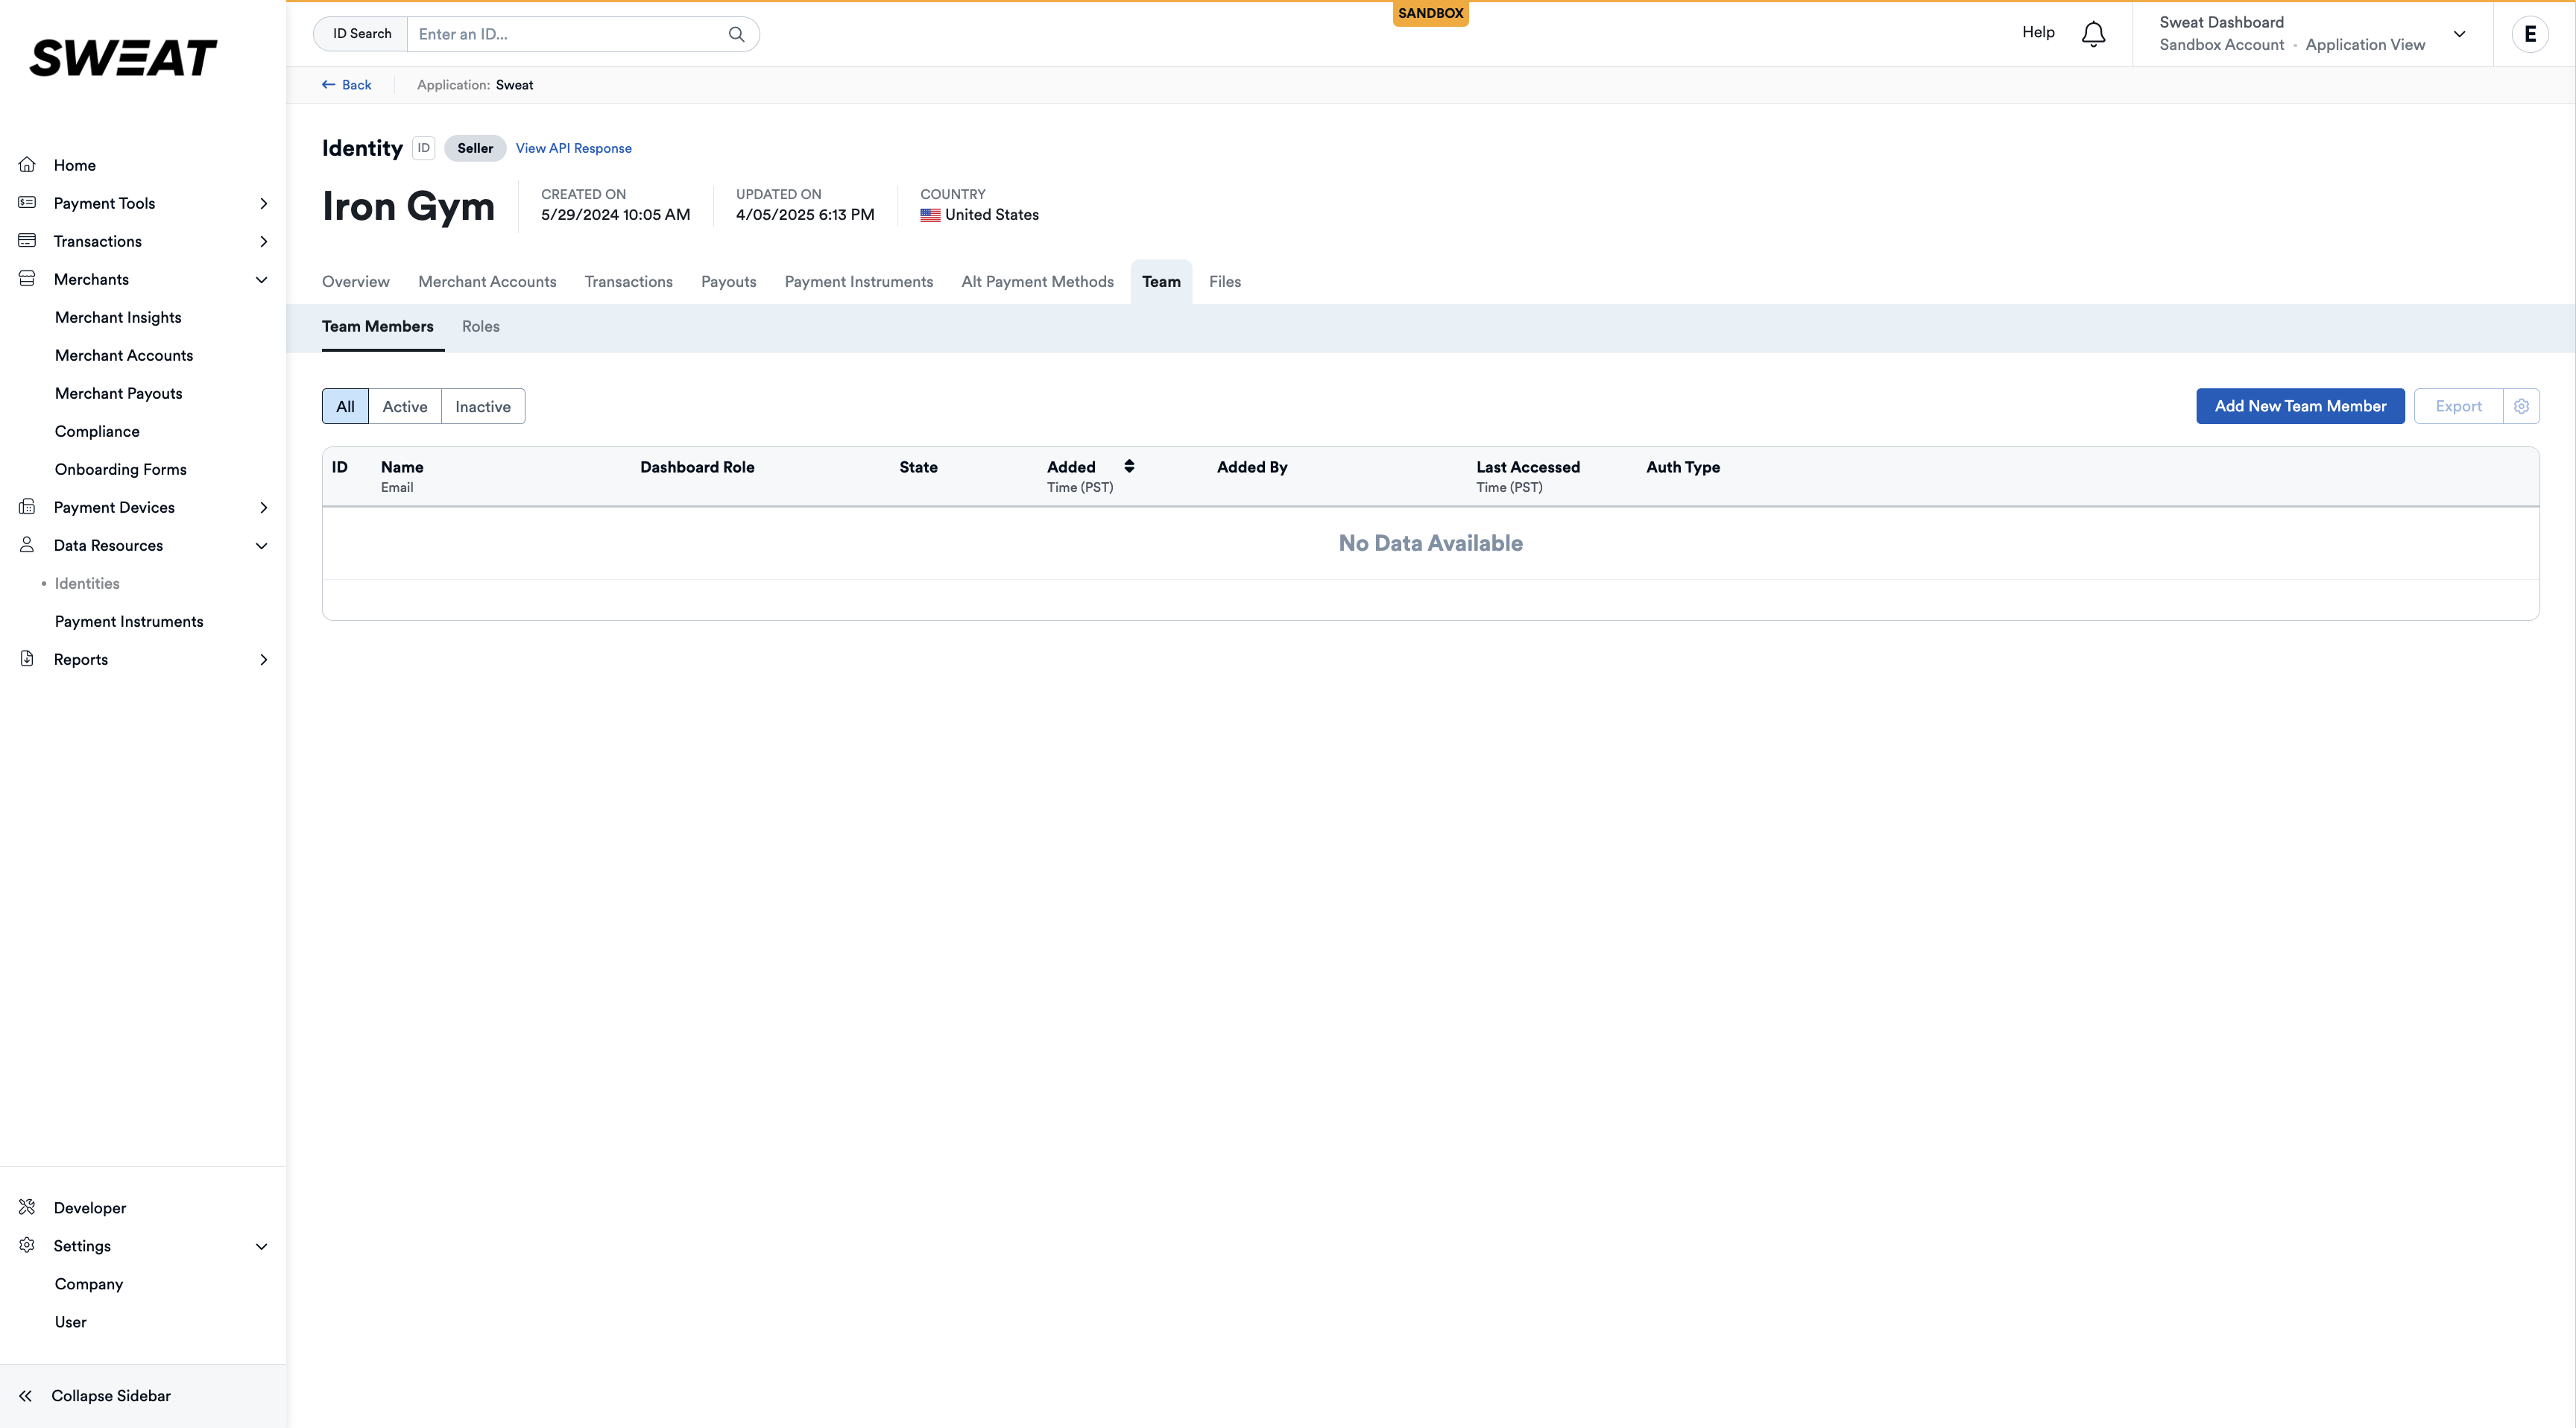Select the Inactive filter toggle
This screenshot has height=1428, width=2576.
coord(482,406)
